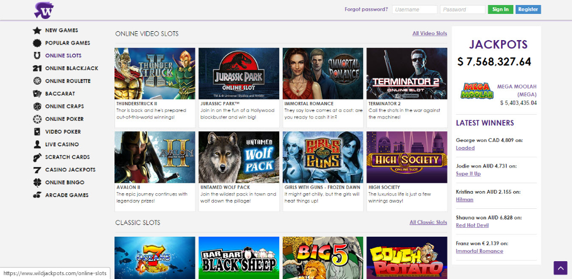Click the Mega Moolah logo
The image size is (572, 279).
tap(476, 91)
